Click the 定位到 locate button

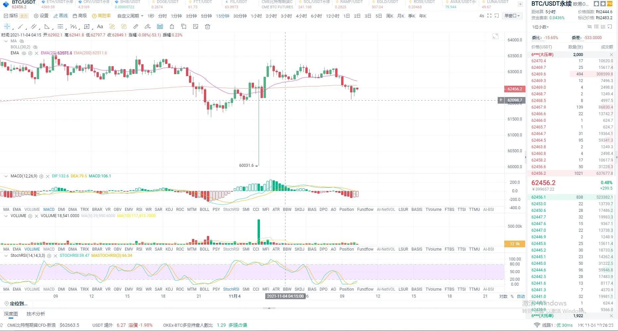(x=16, y=304)
